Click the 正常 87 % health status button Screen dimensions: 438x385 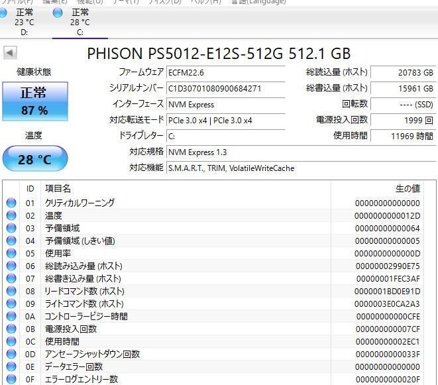[x=35, y=101]
